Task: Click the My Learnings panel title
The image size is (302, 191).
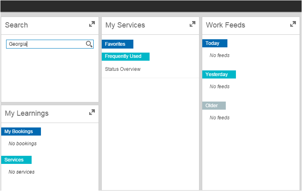Action: coord(27,113)
